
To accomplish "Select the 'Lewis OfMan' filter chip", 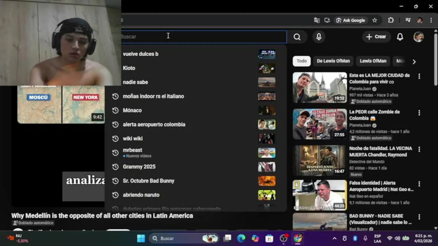I will 373,61.
